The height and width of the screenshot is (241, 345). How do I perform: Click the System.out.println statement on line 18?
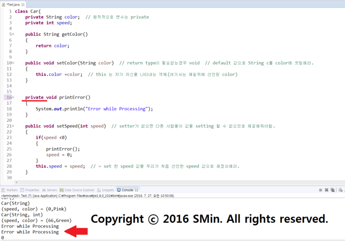point(94,109)
